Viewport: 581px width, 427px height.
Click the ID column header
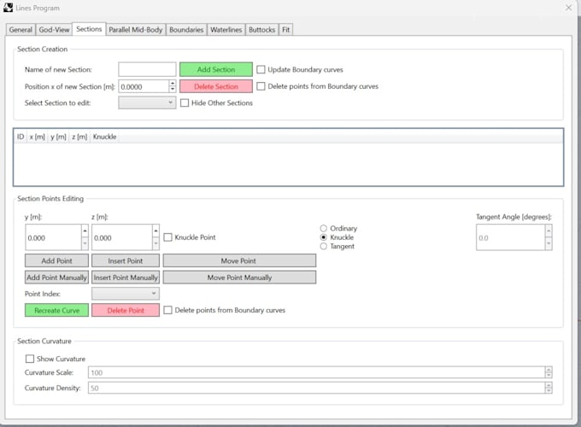(x=21, y=137)
